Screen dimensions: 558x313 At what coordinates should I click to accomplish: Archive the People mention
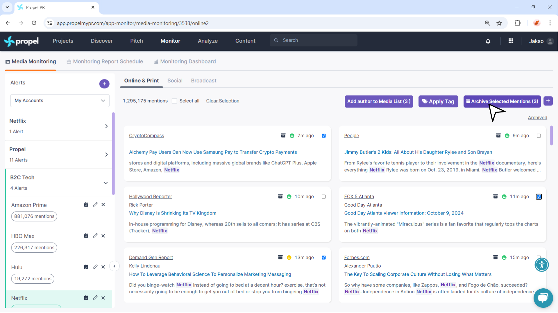(498, 135)
